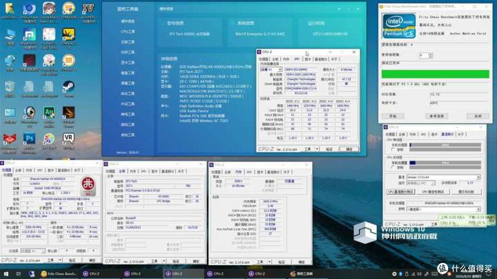Switch to 测试分数 tab in CPU-Z memory window
Image resolution: width=497 pixels, height=279 pixels.
pyautogui.click(x=273, y=172)
